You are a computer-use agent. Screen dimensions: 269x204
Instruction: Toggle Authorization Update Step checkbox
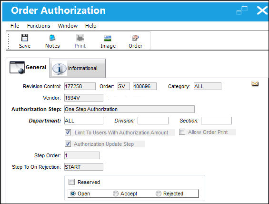[68, 144]
